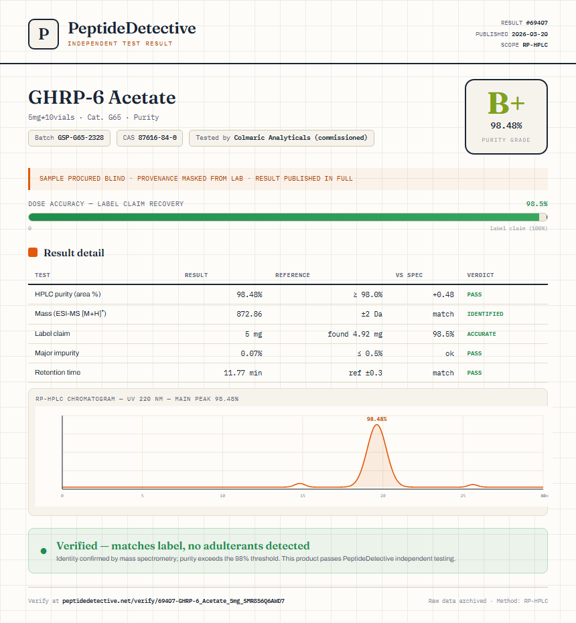Click the RP-HPLC chromatogram title
This screenshot has width=576, height=623.
pos(137,399)
